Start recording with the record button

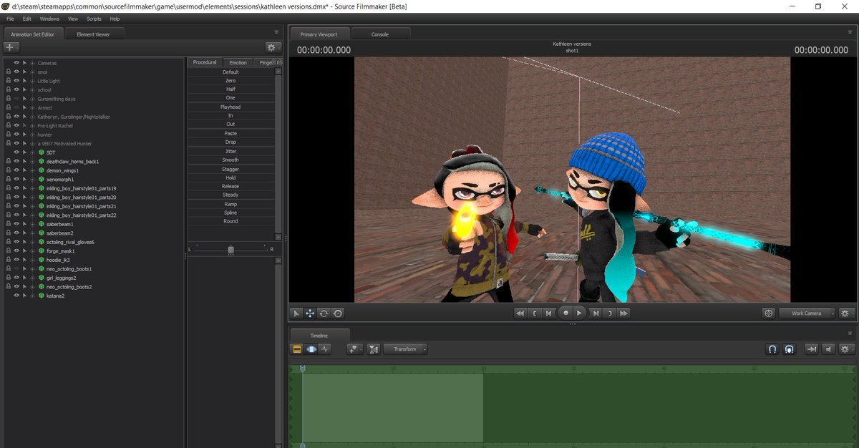pyautogui.click(x=566, y=313)
